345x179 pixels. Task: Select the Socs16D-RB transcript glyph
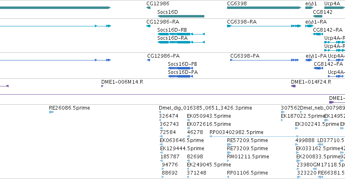click(181, 34)
